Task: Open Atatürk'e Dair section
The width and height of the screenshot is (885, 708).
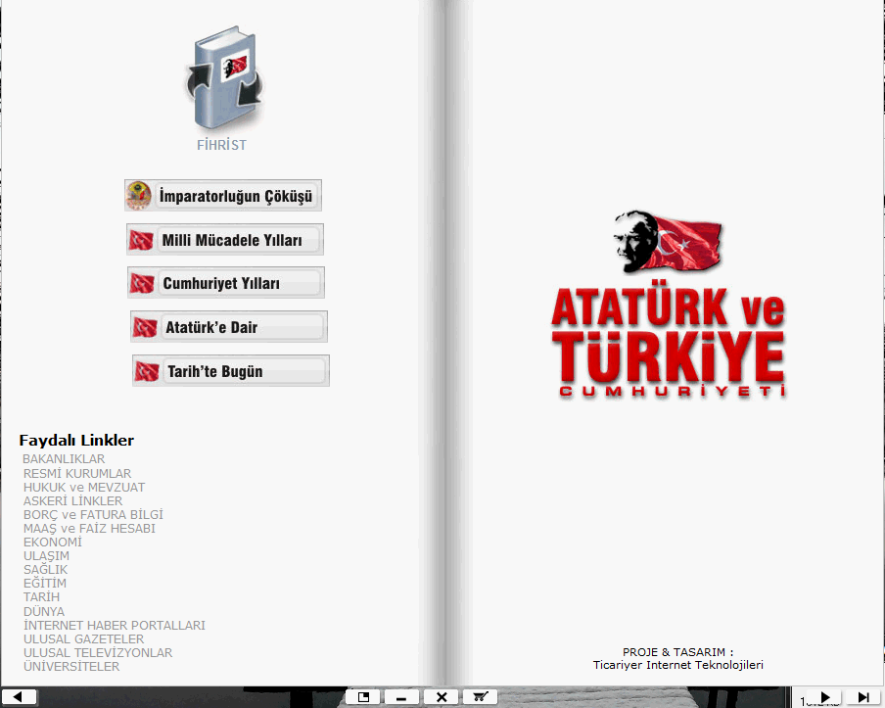Action: 228,326
